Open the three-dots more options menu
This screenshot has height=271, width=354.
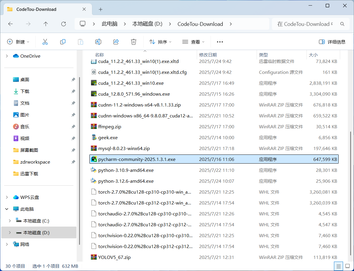(220, 42)
